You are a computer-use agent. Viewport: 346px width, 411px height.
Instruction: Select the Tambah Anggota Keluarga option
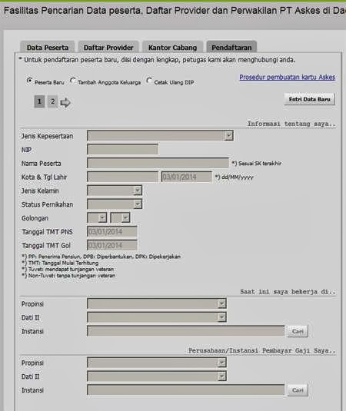pos(73,81)
